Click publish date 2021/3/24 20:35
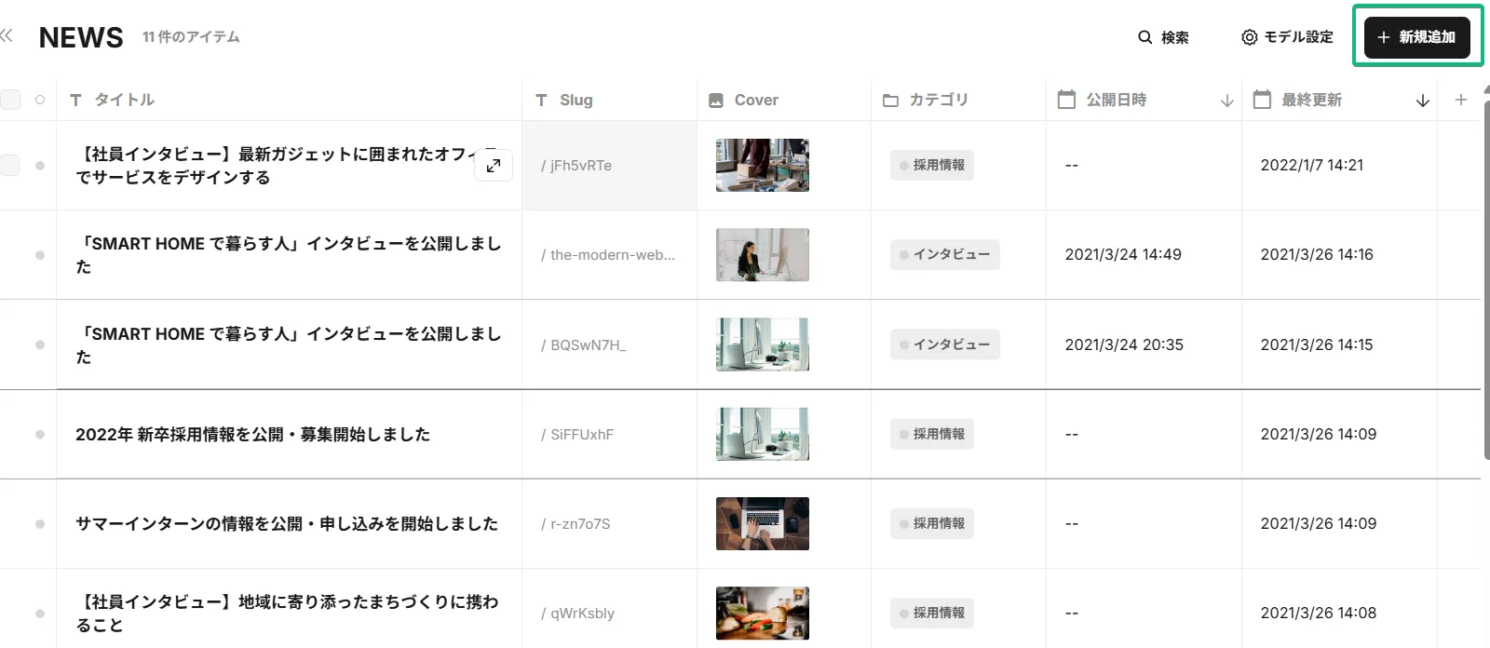This screenshot has width=1490, height=648. pyautogui.click(x=1124, y=344)
